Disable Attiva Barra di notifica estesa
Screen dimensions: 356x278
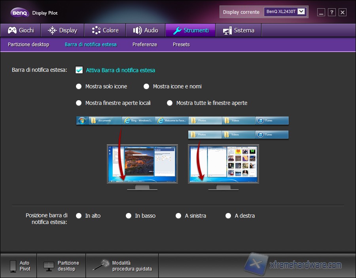pos(79,70)
